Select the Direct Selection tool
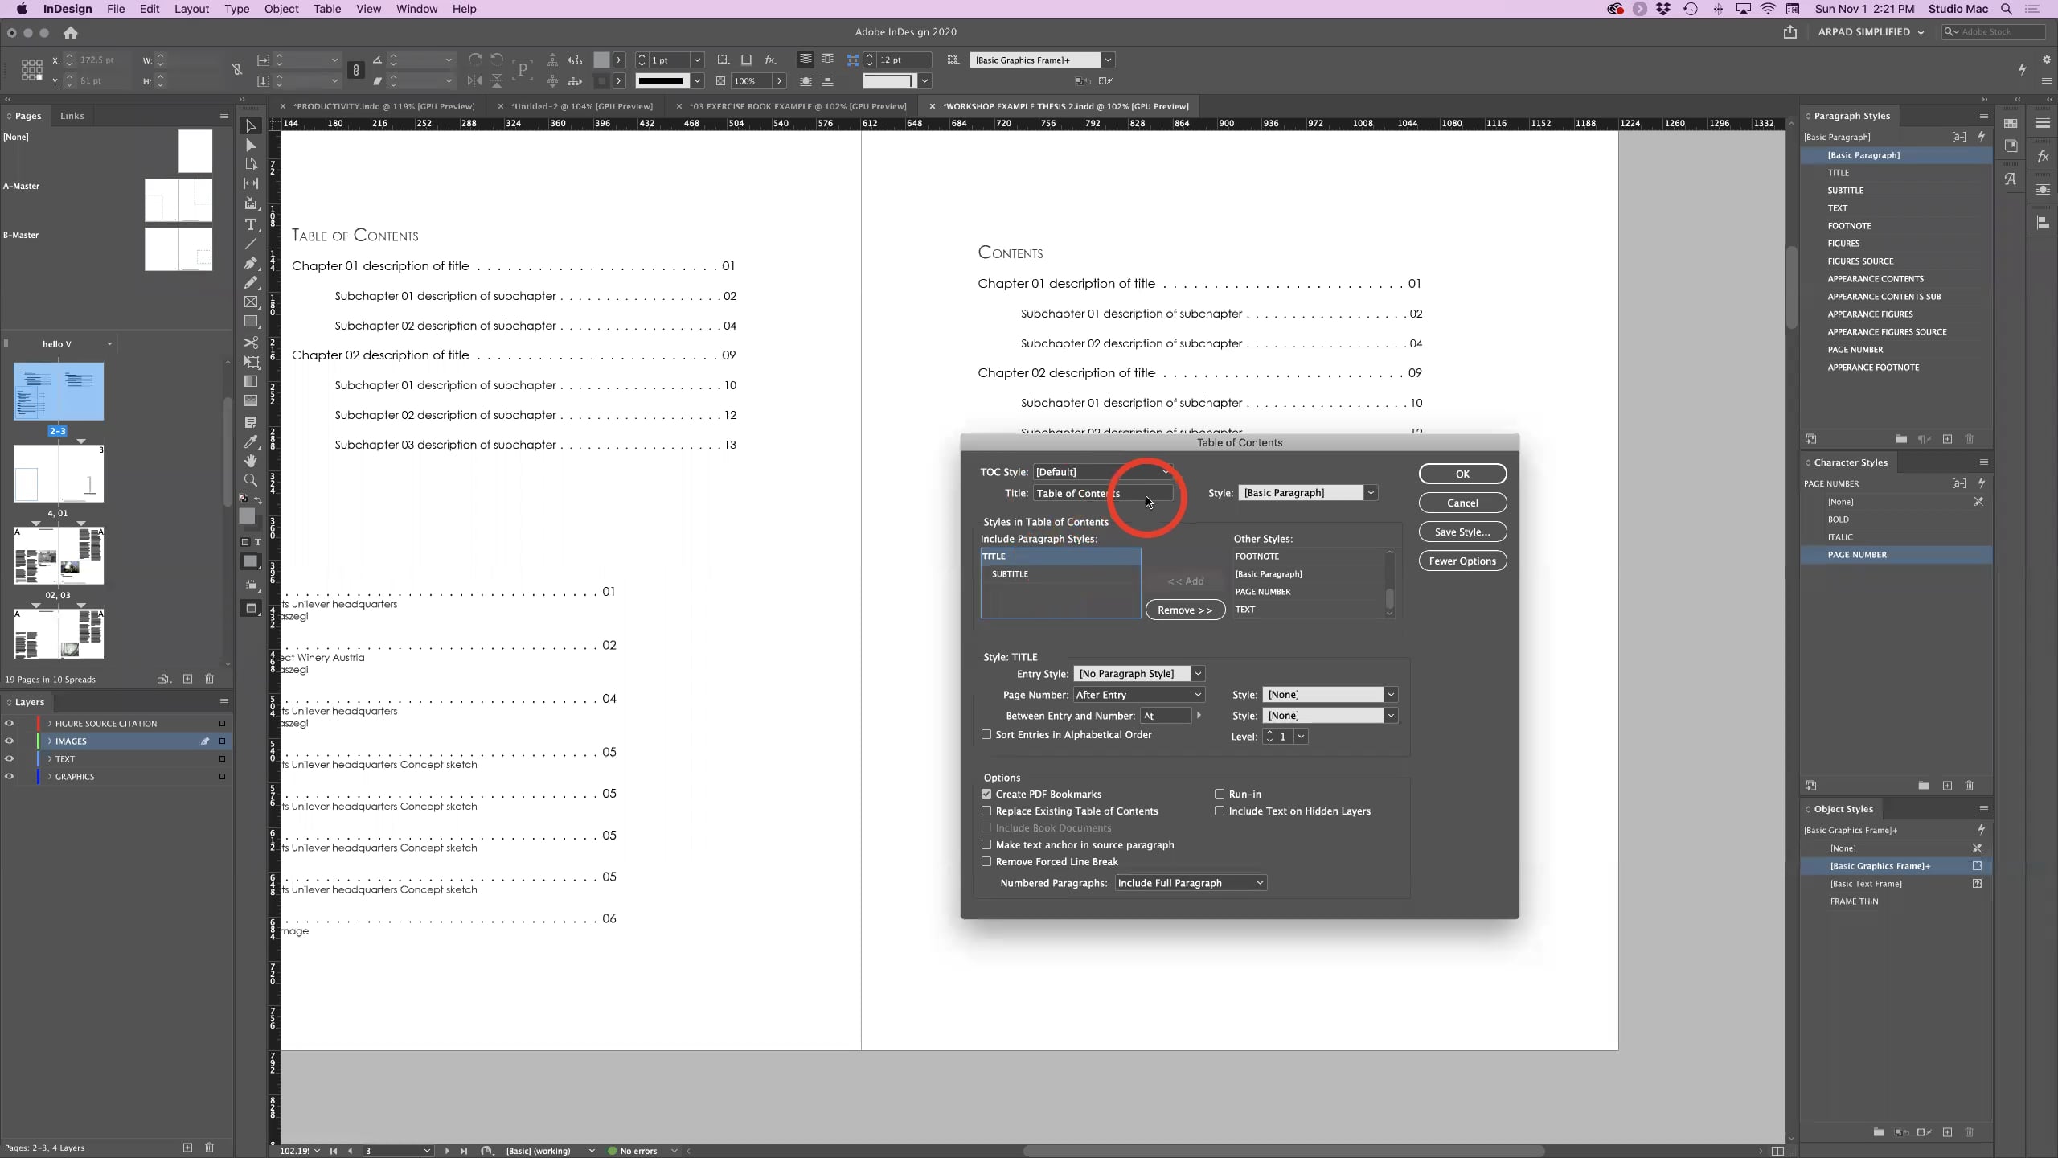Screen dimensions: 2058x1158 (251, 145)
